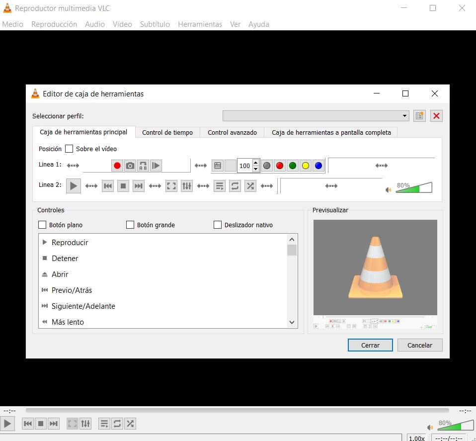This screenshot has height=441, width=476.
Task: Open the Herramientas menu
Action: coord(200,24)
